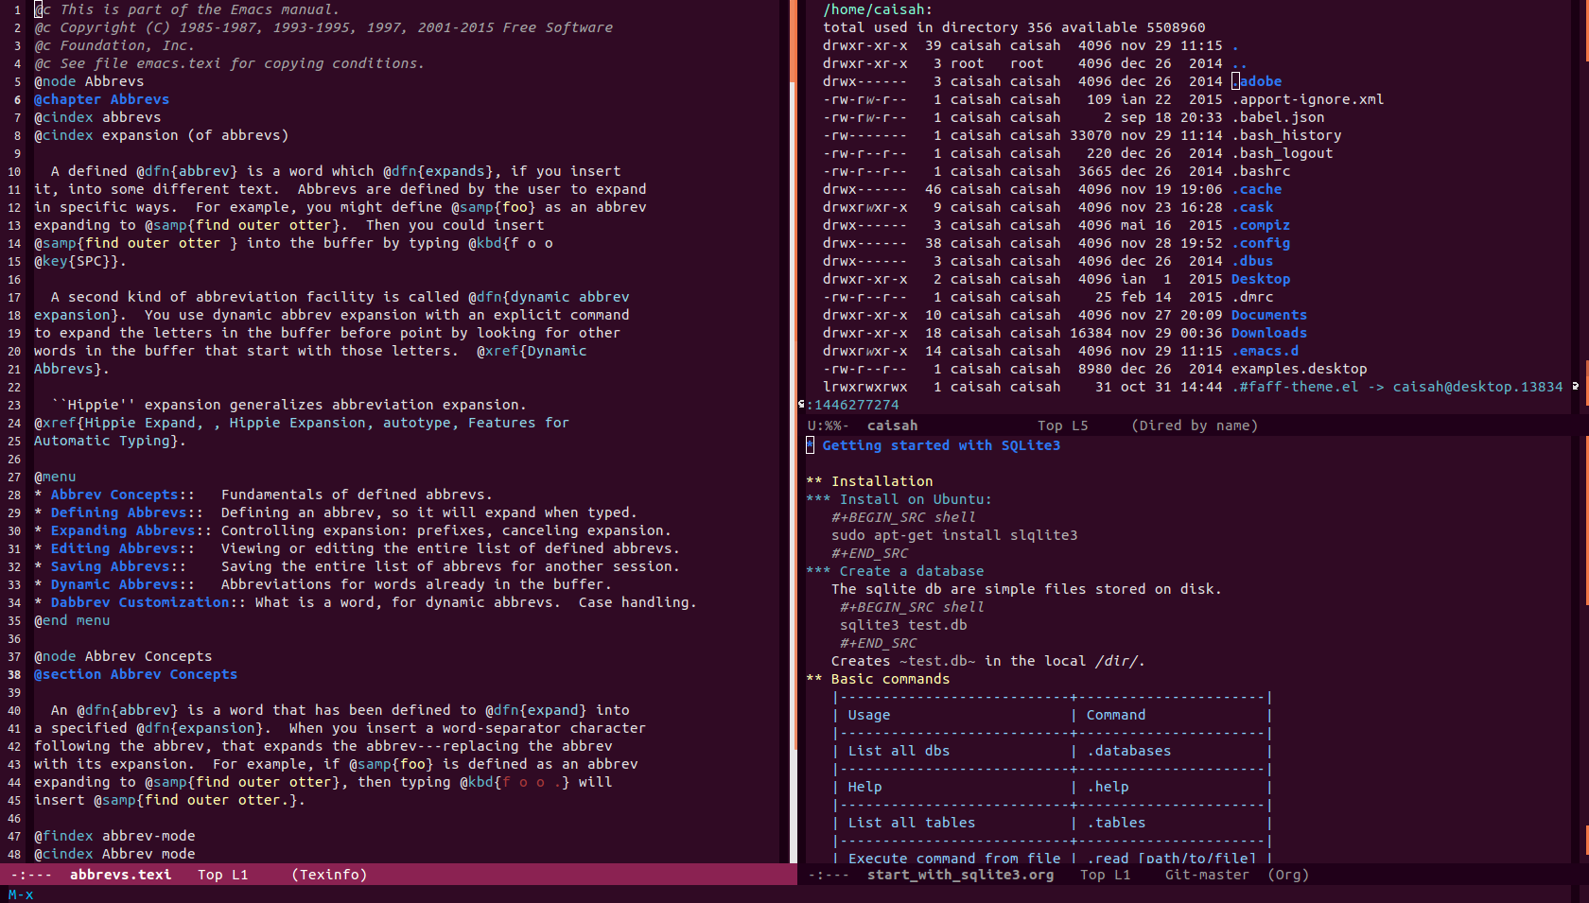This screenshot has height=903, width=1589.
Task: Click the 'List all dbs' table cell
Action: coord(899,751)
